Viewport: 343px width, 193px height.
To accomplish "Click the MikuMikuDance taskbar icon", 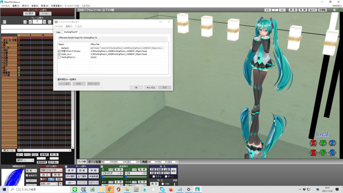I will tap(197, 190).
